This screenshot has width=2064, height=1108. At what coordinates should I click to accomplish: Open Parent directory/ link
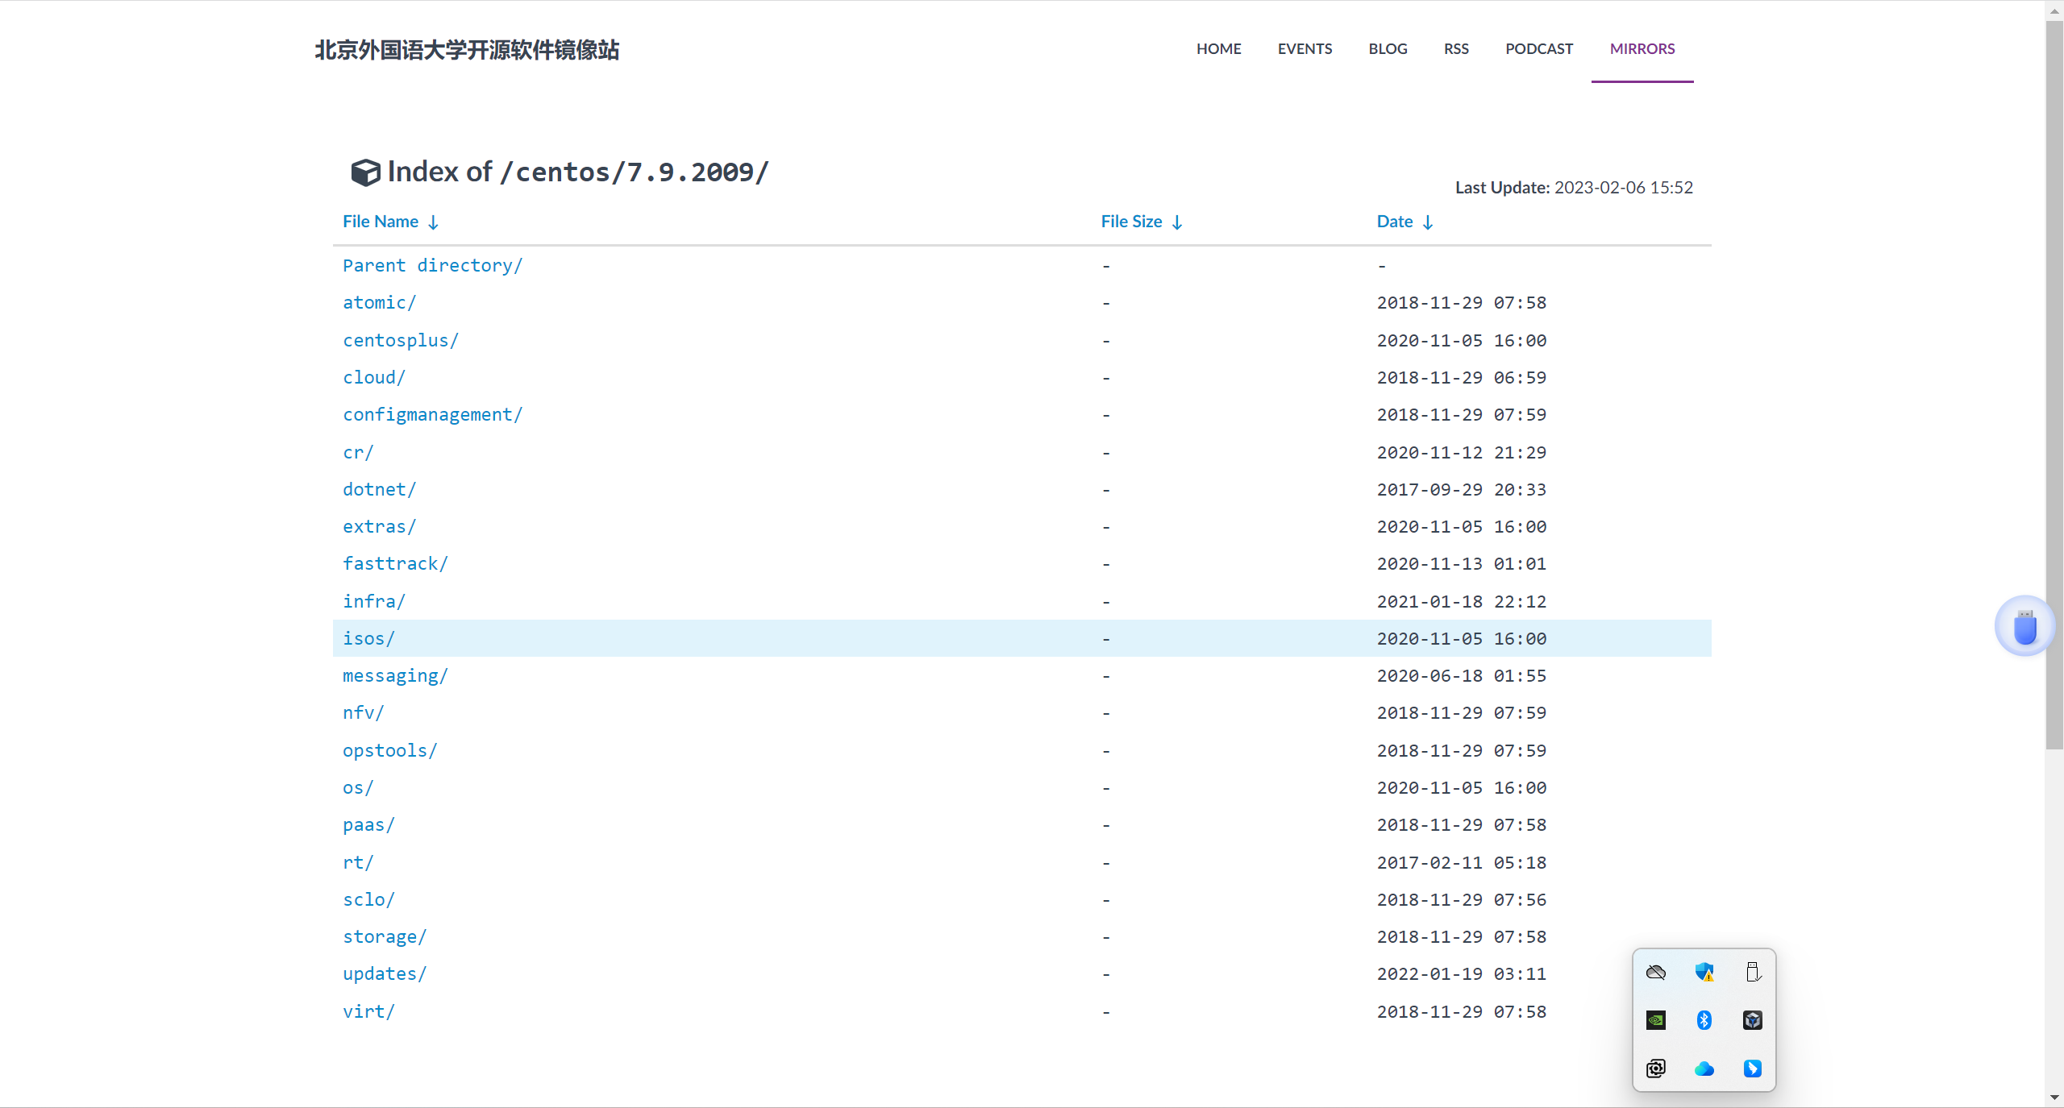coord(433,265)
